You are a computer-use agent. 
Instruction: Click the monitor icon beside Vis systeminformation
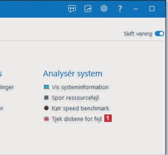46,87
